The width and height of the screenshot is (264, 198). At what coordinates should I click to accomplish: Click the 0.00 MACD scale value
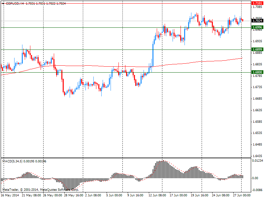255,178
